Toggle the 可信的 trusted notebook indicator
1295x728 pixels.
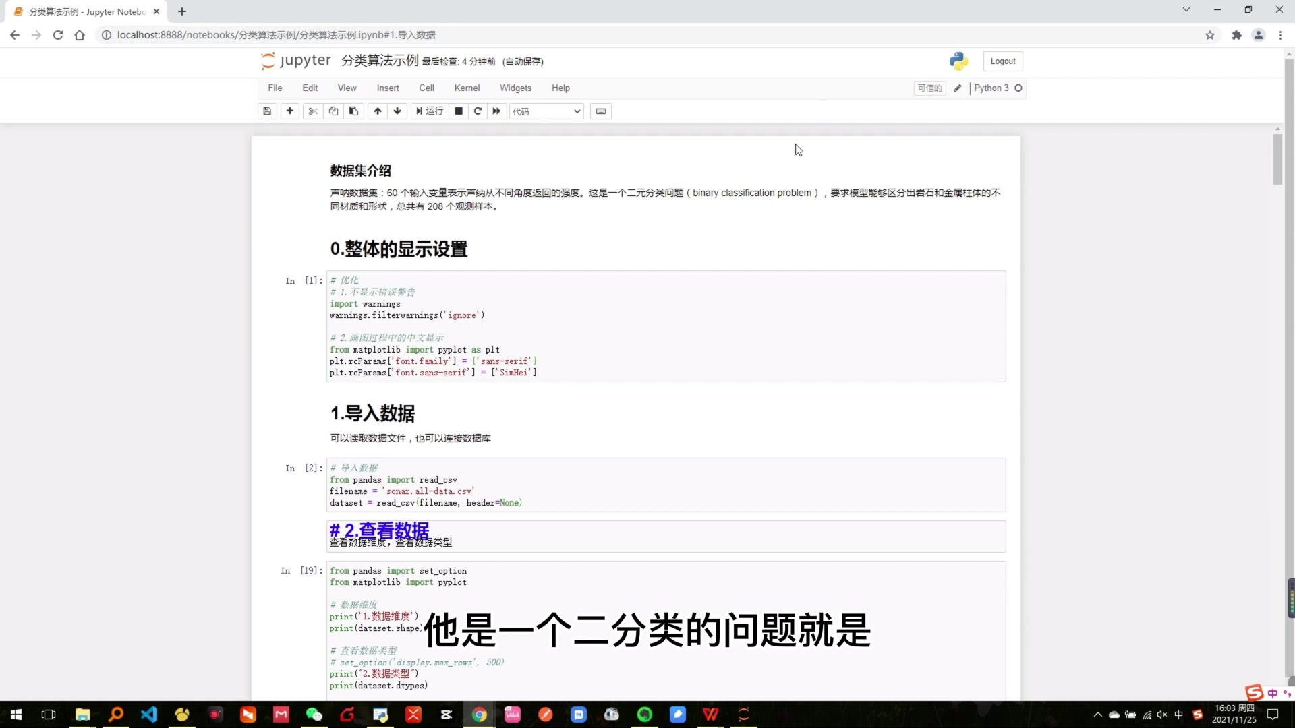(x=929, y=88)
